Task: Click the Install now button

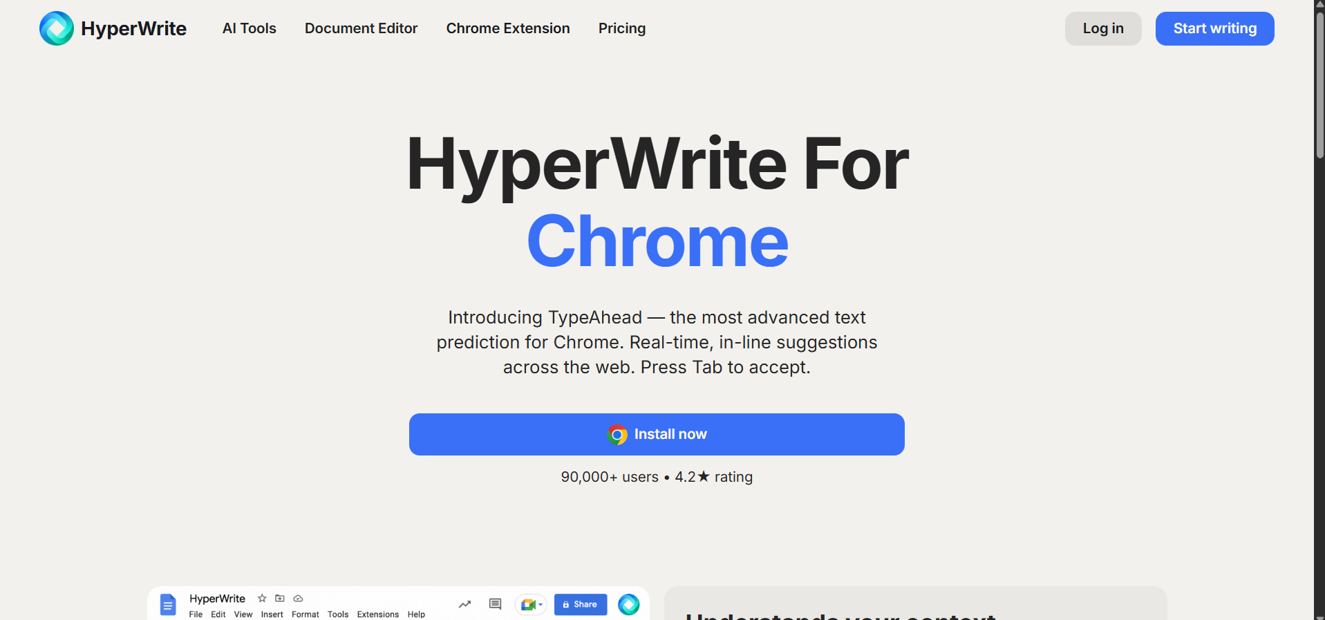Action: [x=657, y=434]
